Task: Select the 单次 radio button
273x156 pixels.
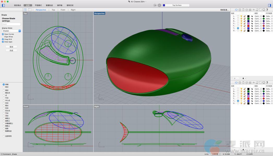Action: 4,87
